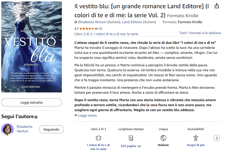Click the page icon under Lunghezza stampa
Viewport: 225px width, 152px height.
131,138
